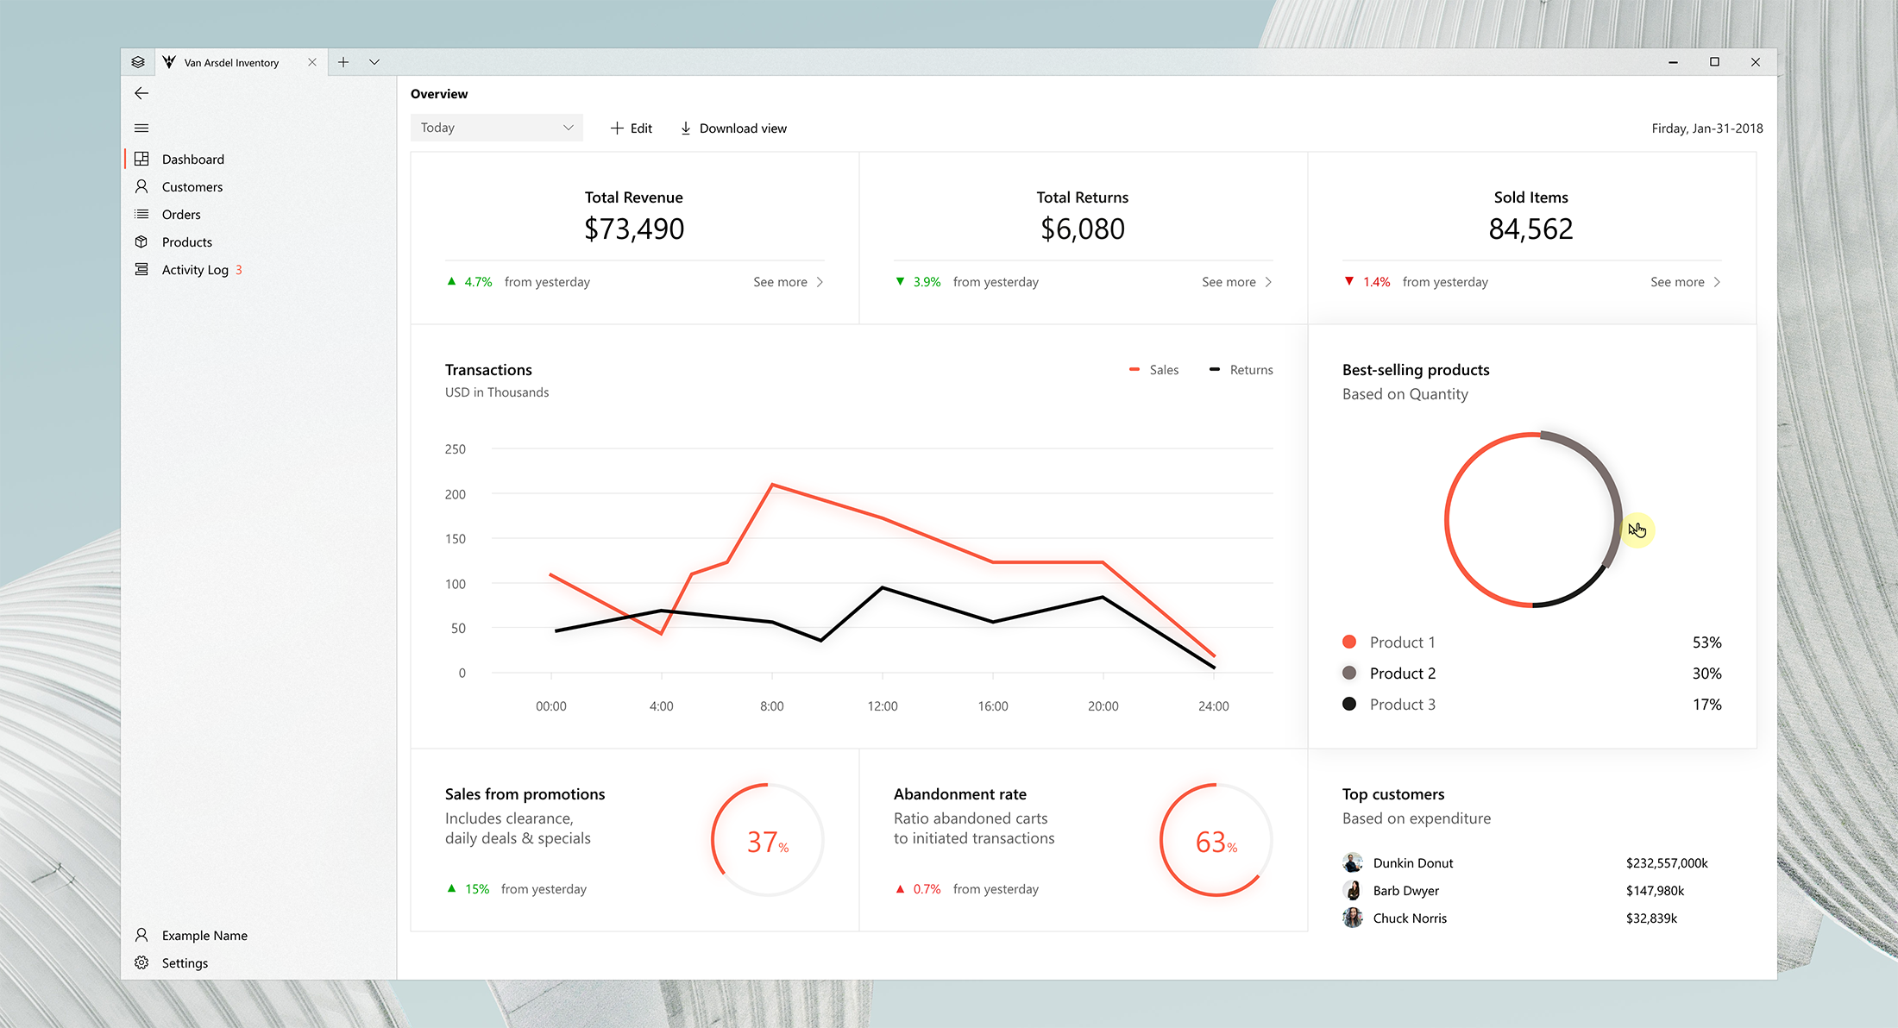Image resolution: width=1898 pixels, height=1028 pixels.
Task: Expand Sold Items details chevron
Action: click(1717, 282)
